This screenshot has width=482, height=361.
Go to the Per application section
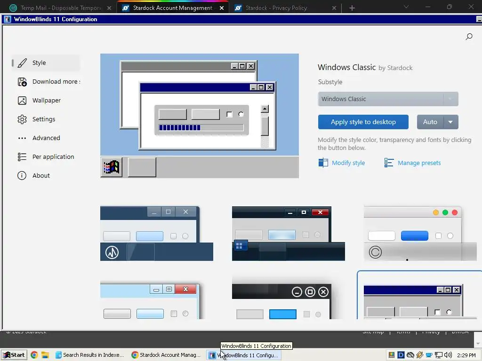coord(46,157)
